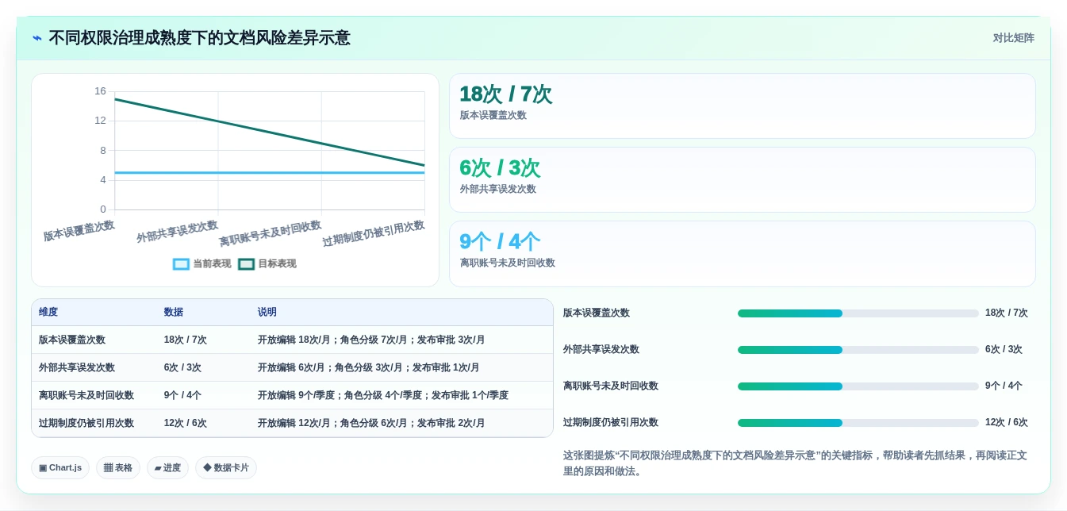Toggle the 目标表现 legend swatch
The width and height of the screenshot is (1067, 511).
click(246, 264)
